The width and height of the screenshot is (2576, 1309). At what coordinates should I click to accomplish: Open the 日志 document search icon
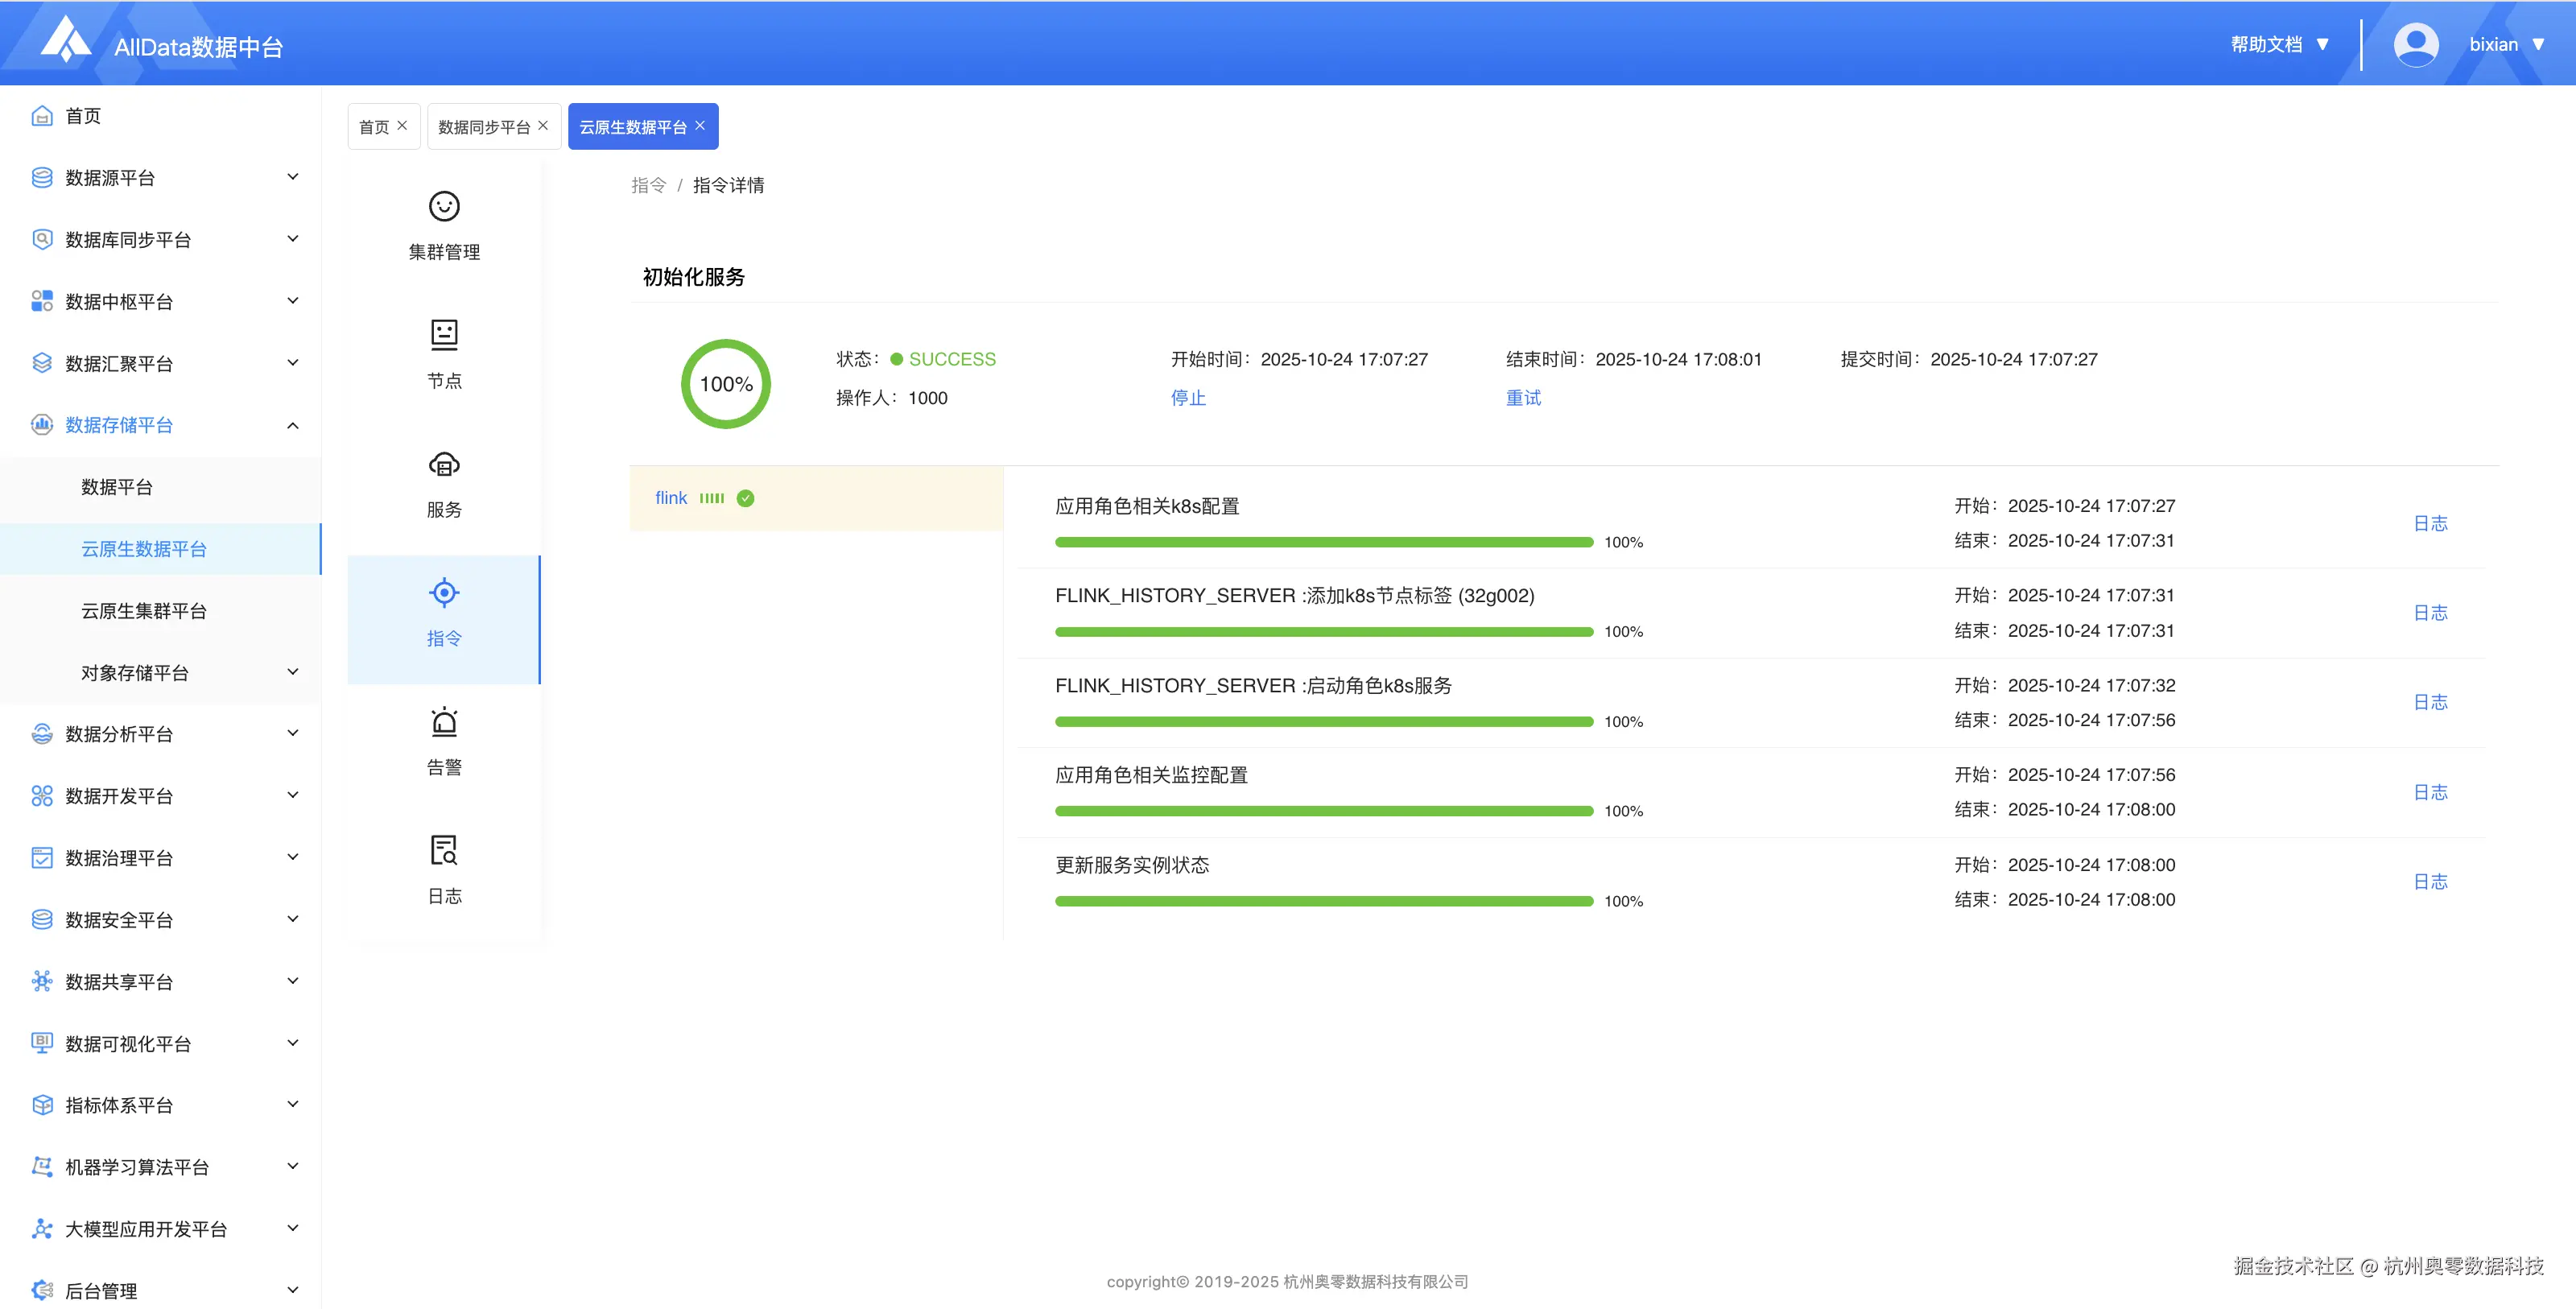click(x=444, y=850)
